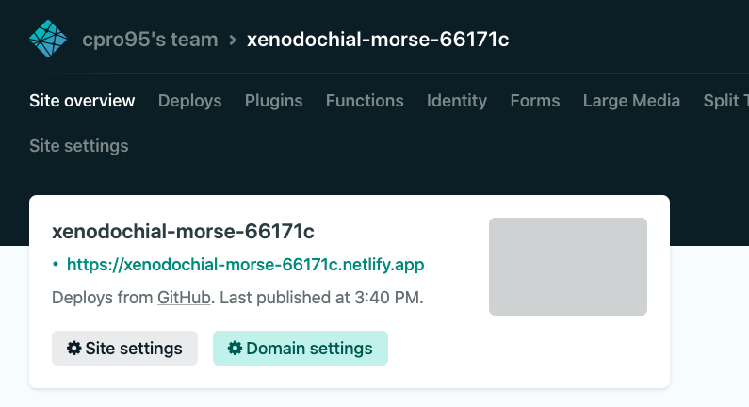The width and height of the screenshot is (749, 407).
Task: Follow the GitHub repository link
Action: (184, 298)
